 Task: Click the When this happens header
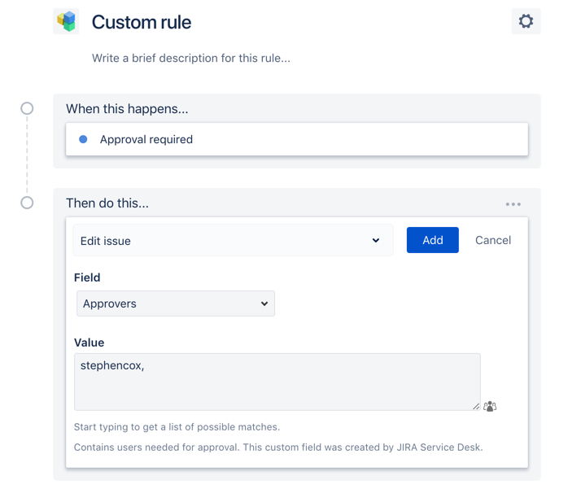pyautogui.click(x=127, y=109)
